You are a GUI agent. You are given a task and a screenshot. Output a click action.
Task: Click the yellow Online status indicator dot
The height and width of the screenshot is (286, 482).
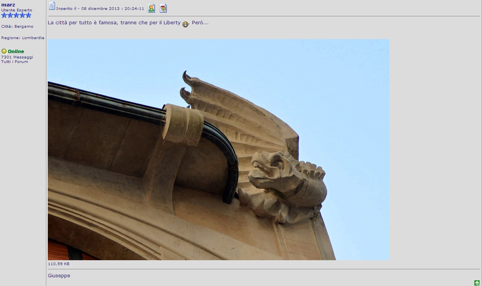pyautogui.click(x=4, y=51)
